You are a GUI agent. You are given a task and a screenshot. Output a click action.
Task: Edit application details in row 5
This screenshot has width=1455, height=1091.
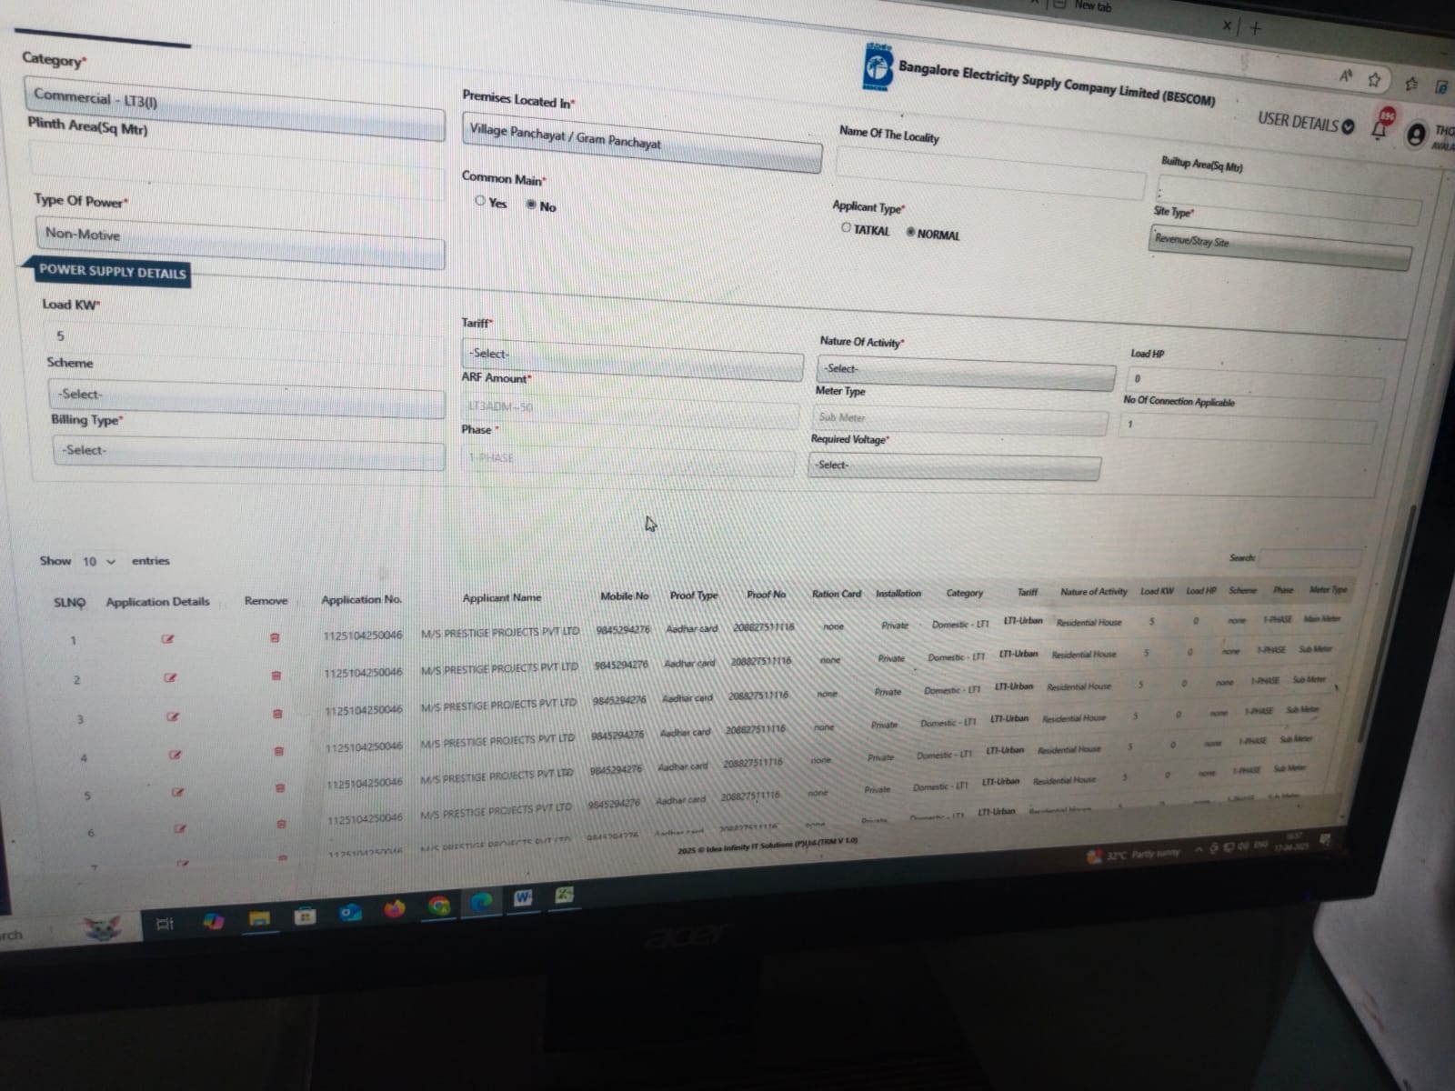point(177,792)
